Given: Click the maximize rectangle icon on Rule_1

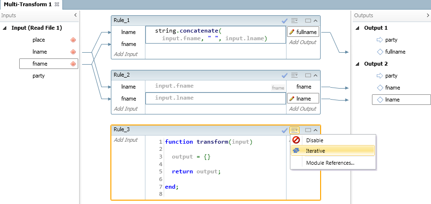Looking at the screenshot, I should pos(308,21).
